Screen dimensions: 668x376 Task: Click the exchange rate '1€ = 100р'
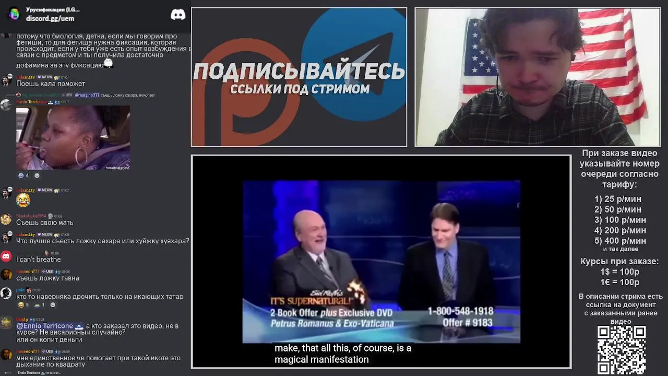pyautogui.click(x=619, y=282)
